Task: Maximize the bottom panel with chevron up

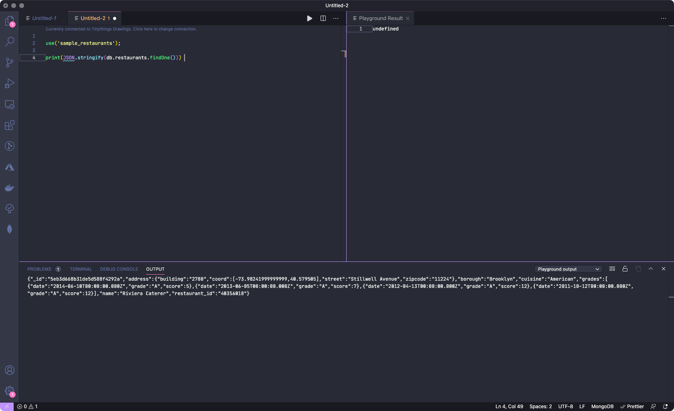Action: [651, 269]
